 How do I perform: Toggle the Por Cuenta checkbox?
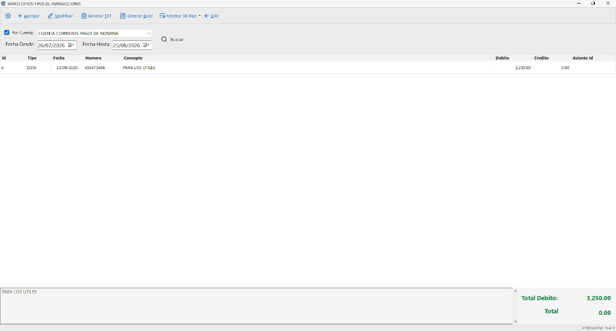(7, 32)
